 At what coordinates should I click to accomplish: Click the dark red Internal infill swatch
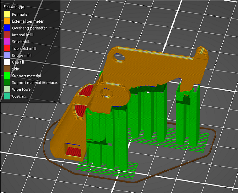click(x=7, y=35)
